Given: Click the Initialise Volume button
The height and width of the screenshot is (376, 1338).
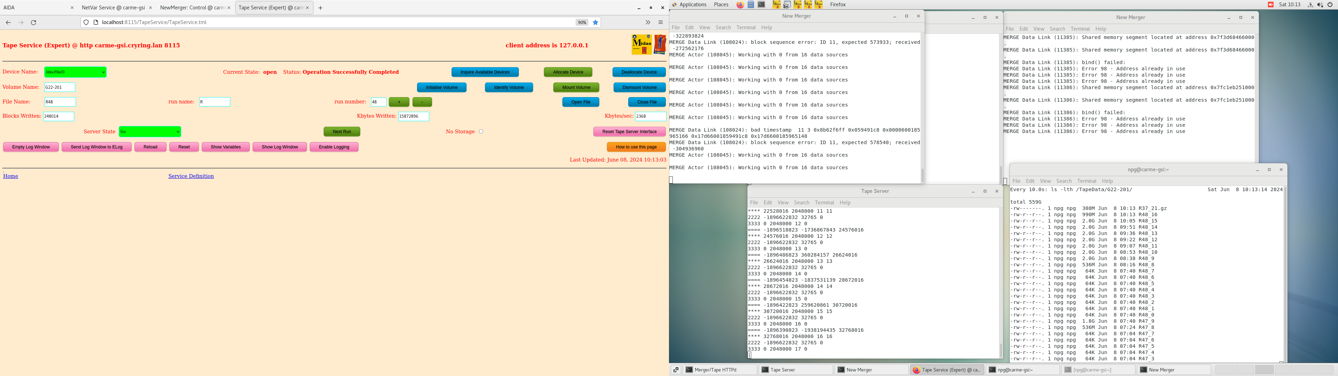Looking at the screenshot, I should (x=441, y=87).
